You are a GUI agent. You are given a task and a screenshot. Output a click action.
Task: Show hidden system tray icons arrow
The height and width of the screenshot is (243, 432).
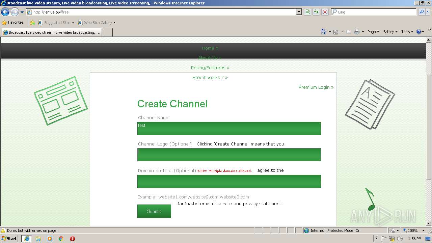(376, 239)
